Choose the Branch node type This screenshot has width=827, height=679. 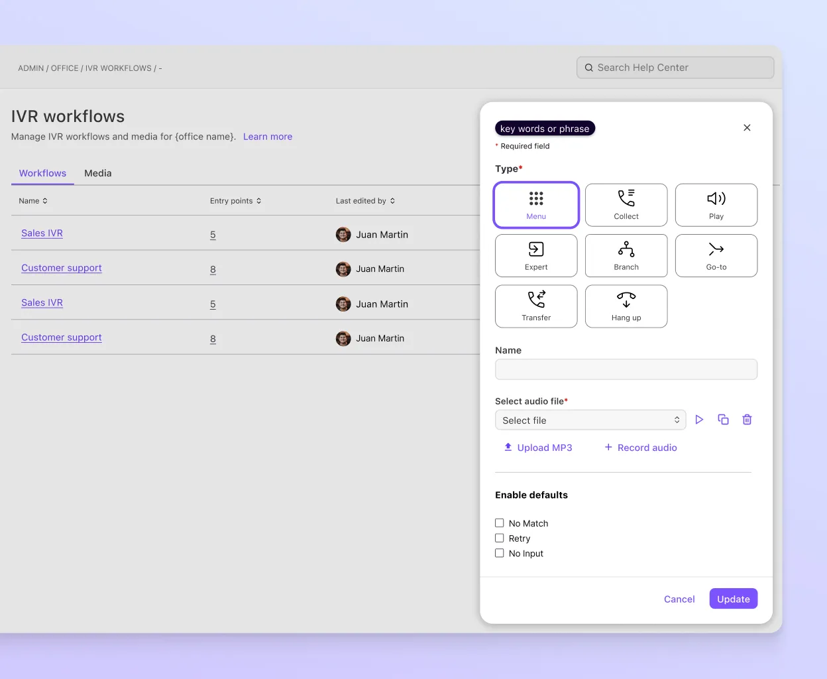pyautogui.click(x=626, y=256)
